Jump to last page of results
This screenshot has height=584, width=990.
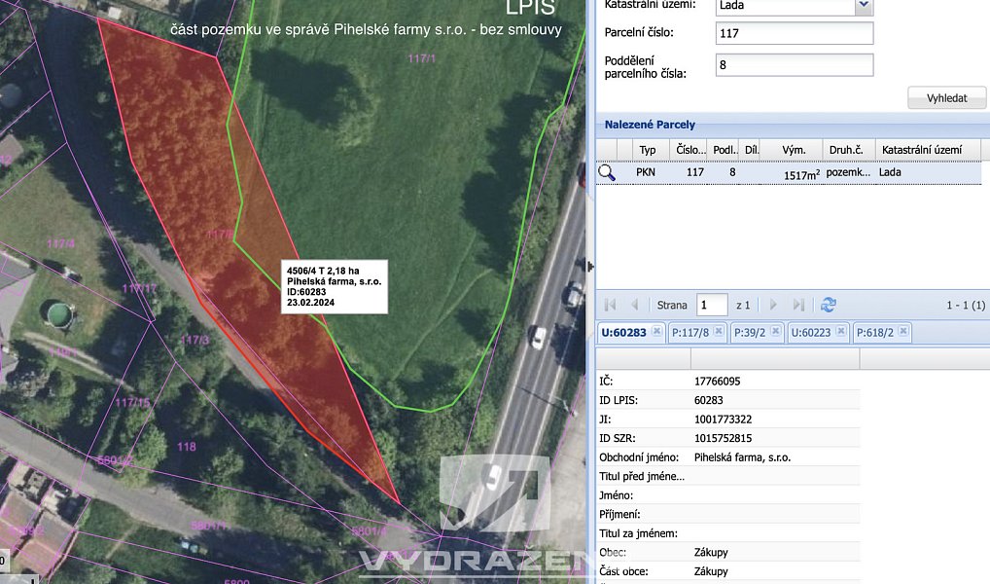pos(798,306)
